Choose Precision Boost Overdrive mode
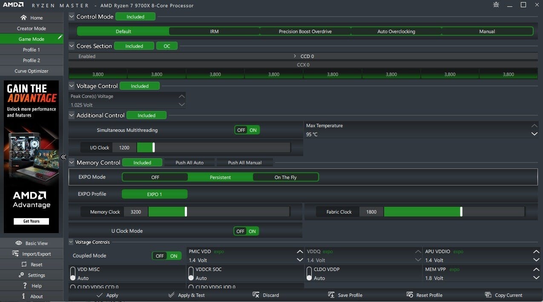The height and width of the screenshot is (302, 543). click(x=305, y=31)
